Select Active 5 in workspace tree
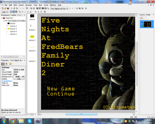 [13, 34]
